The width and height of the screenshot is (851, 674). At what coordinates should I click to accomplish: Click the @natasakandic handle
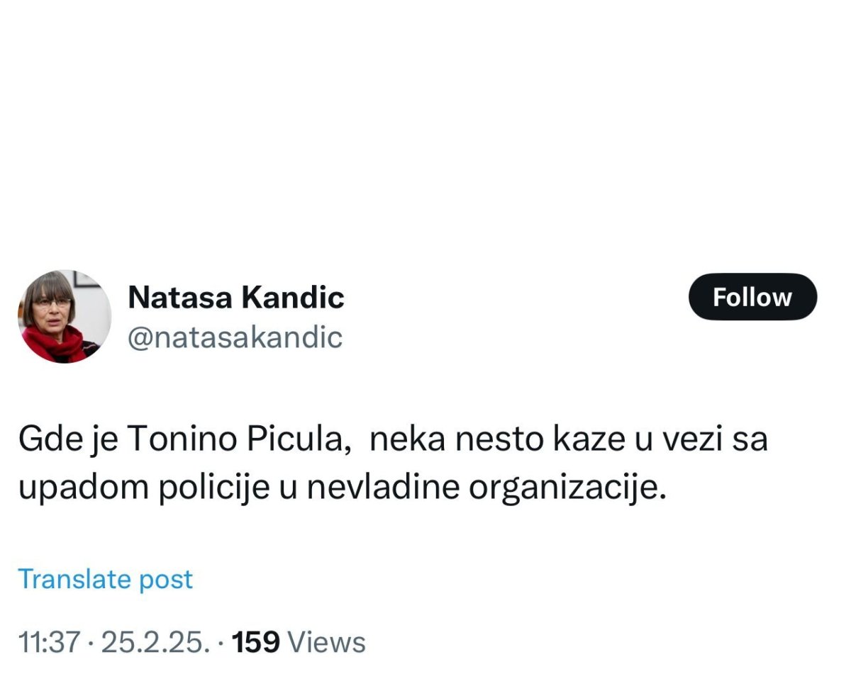(x=235, y=338)
